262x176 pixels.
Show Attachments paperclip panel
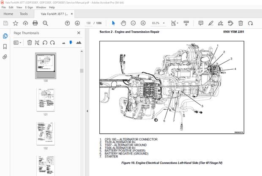[x=5, y=57]
